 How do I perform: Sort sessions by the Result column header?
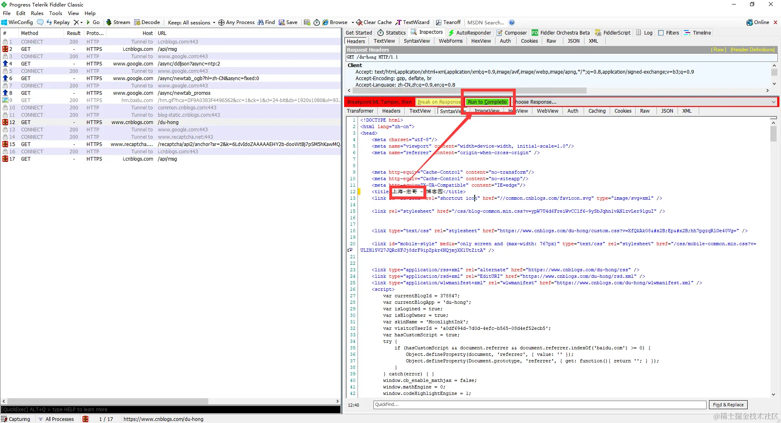(74, 33)
